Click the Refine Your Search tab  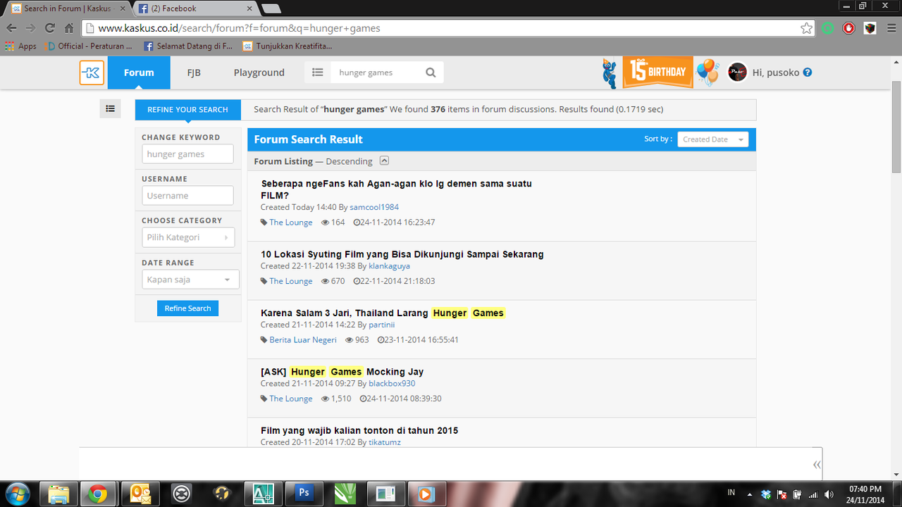coord(187,109)
